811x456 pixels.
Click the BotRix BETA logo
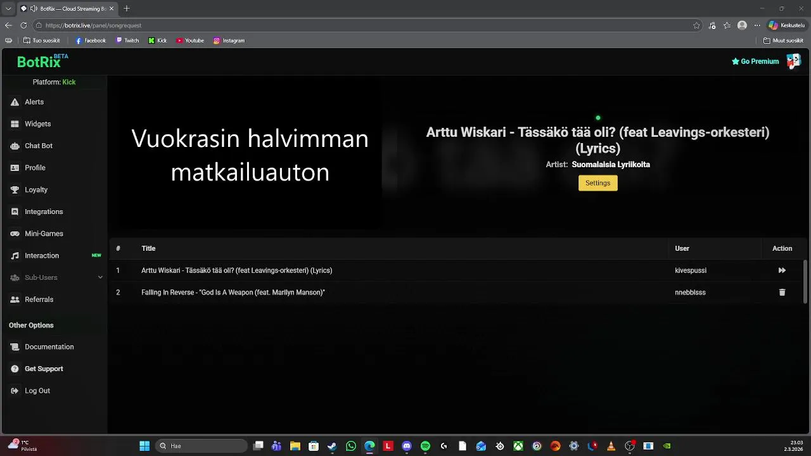tap(42, 61)
